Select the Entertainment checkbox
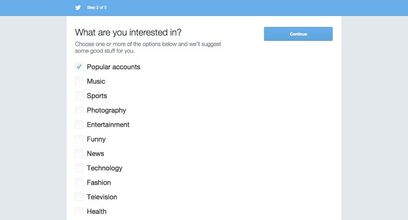Viewport: 408px width, 220px height. coord(79,124)
